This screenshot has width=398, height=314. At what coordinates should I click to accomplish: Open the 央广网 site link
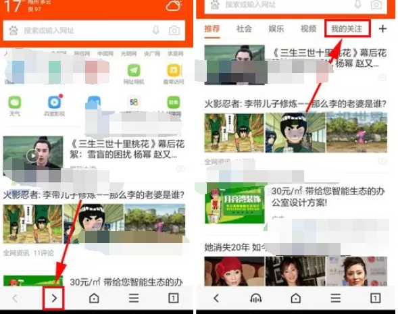pos(152,53)
